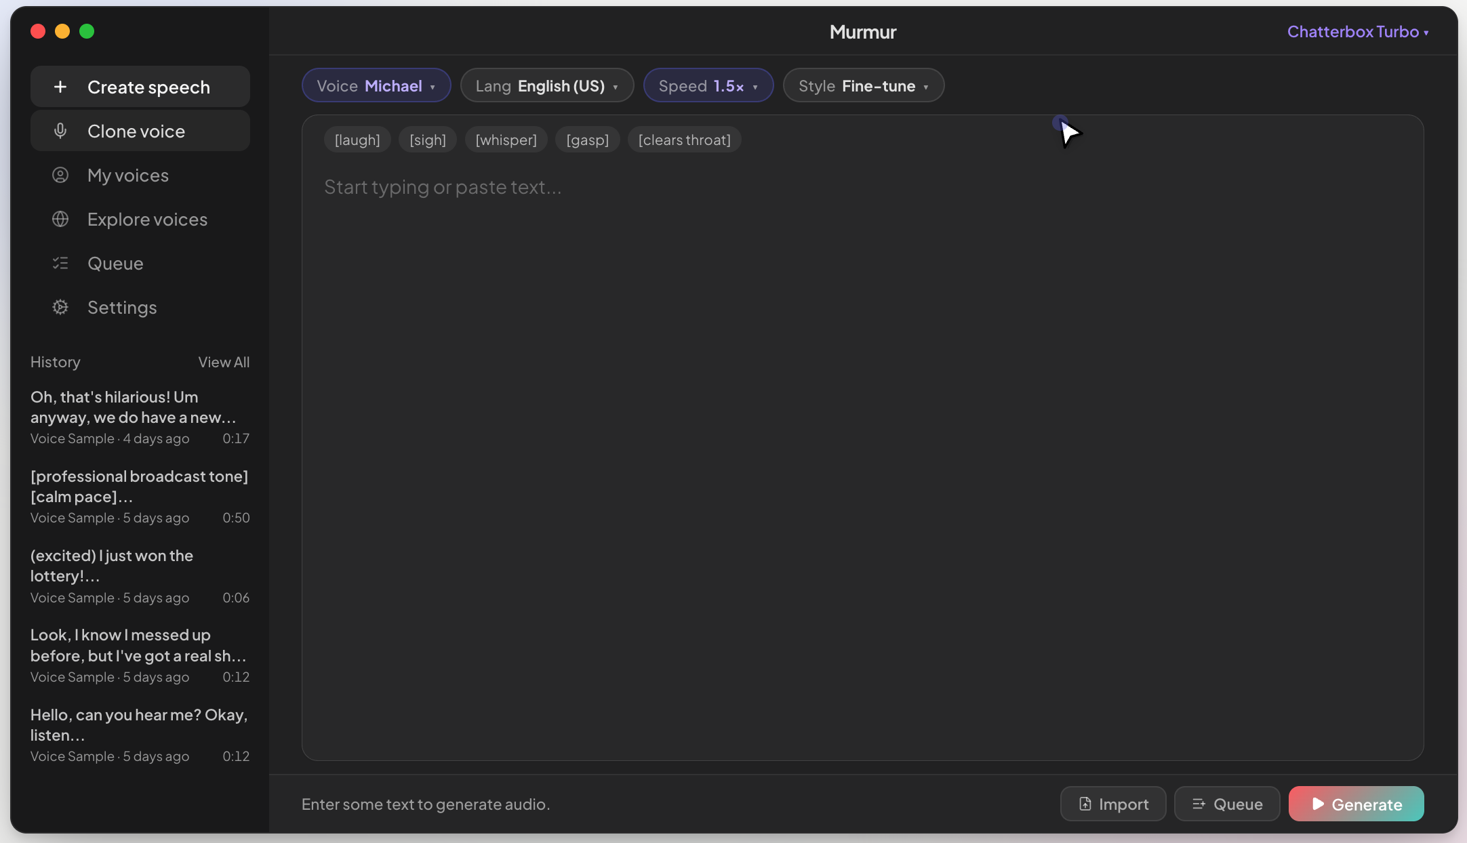Insert the [gasp] tag

click(x=587, y=140)
